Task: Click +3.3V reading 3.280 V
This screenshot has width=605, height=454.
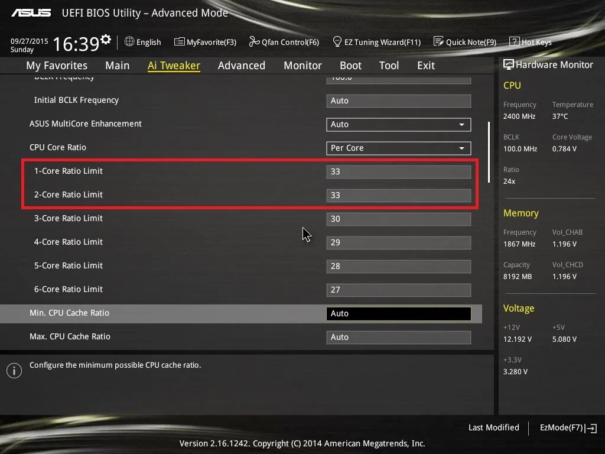Action: (515, 372)
